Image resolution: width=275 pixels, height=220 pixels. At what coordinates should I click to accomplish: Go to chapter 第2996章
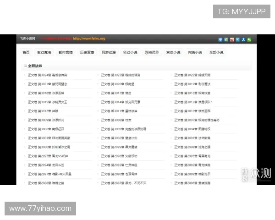[x=119, y=156]
